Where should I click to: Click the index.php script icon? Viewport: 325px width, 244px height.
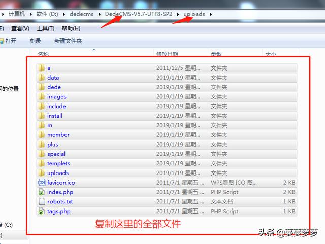click(42, 192)
